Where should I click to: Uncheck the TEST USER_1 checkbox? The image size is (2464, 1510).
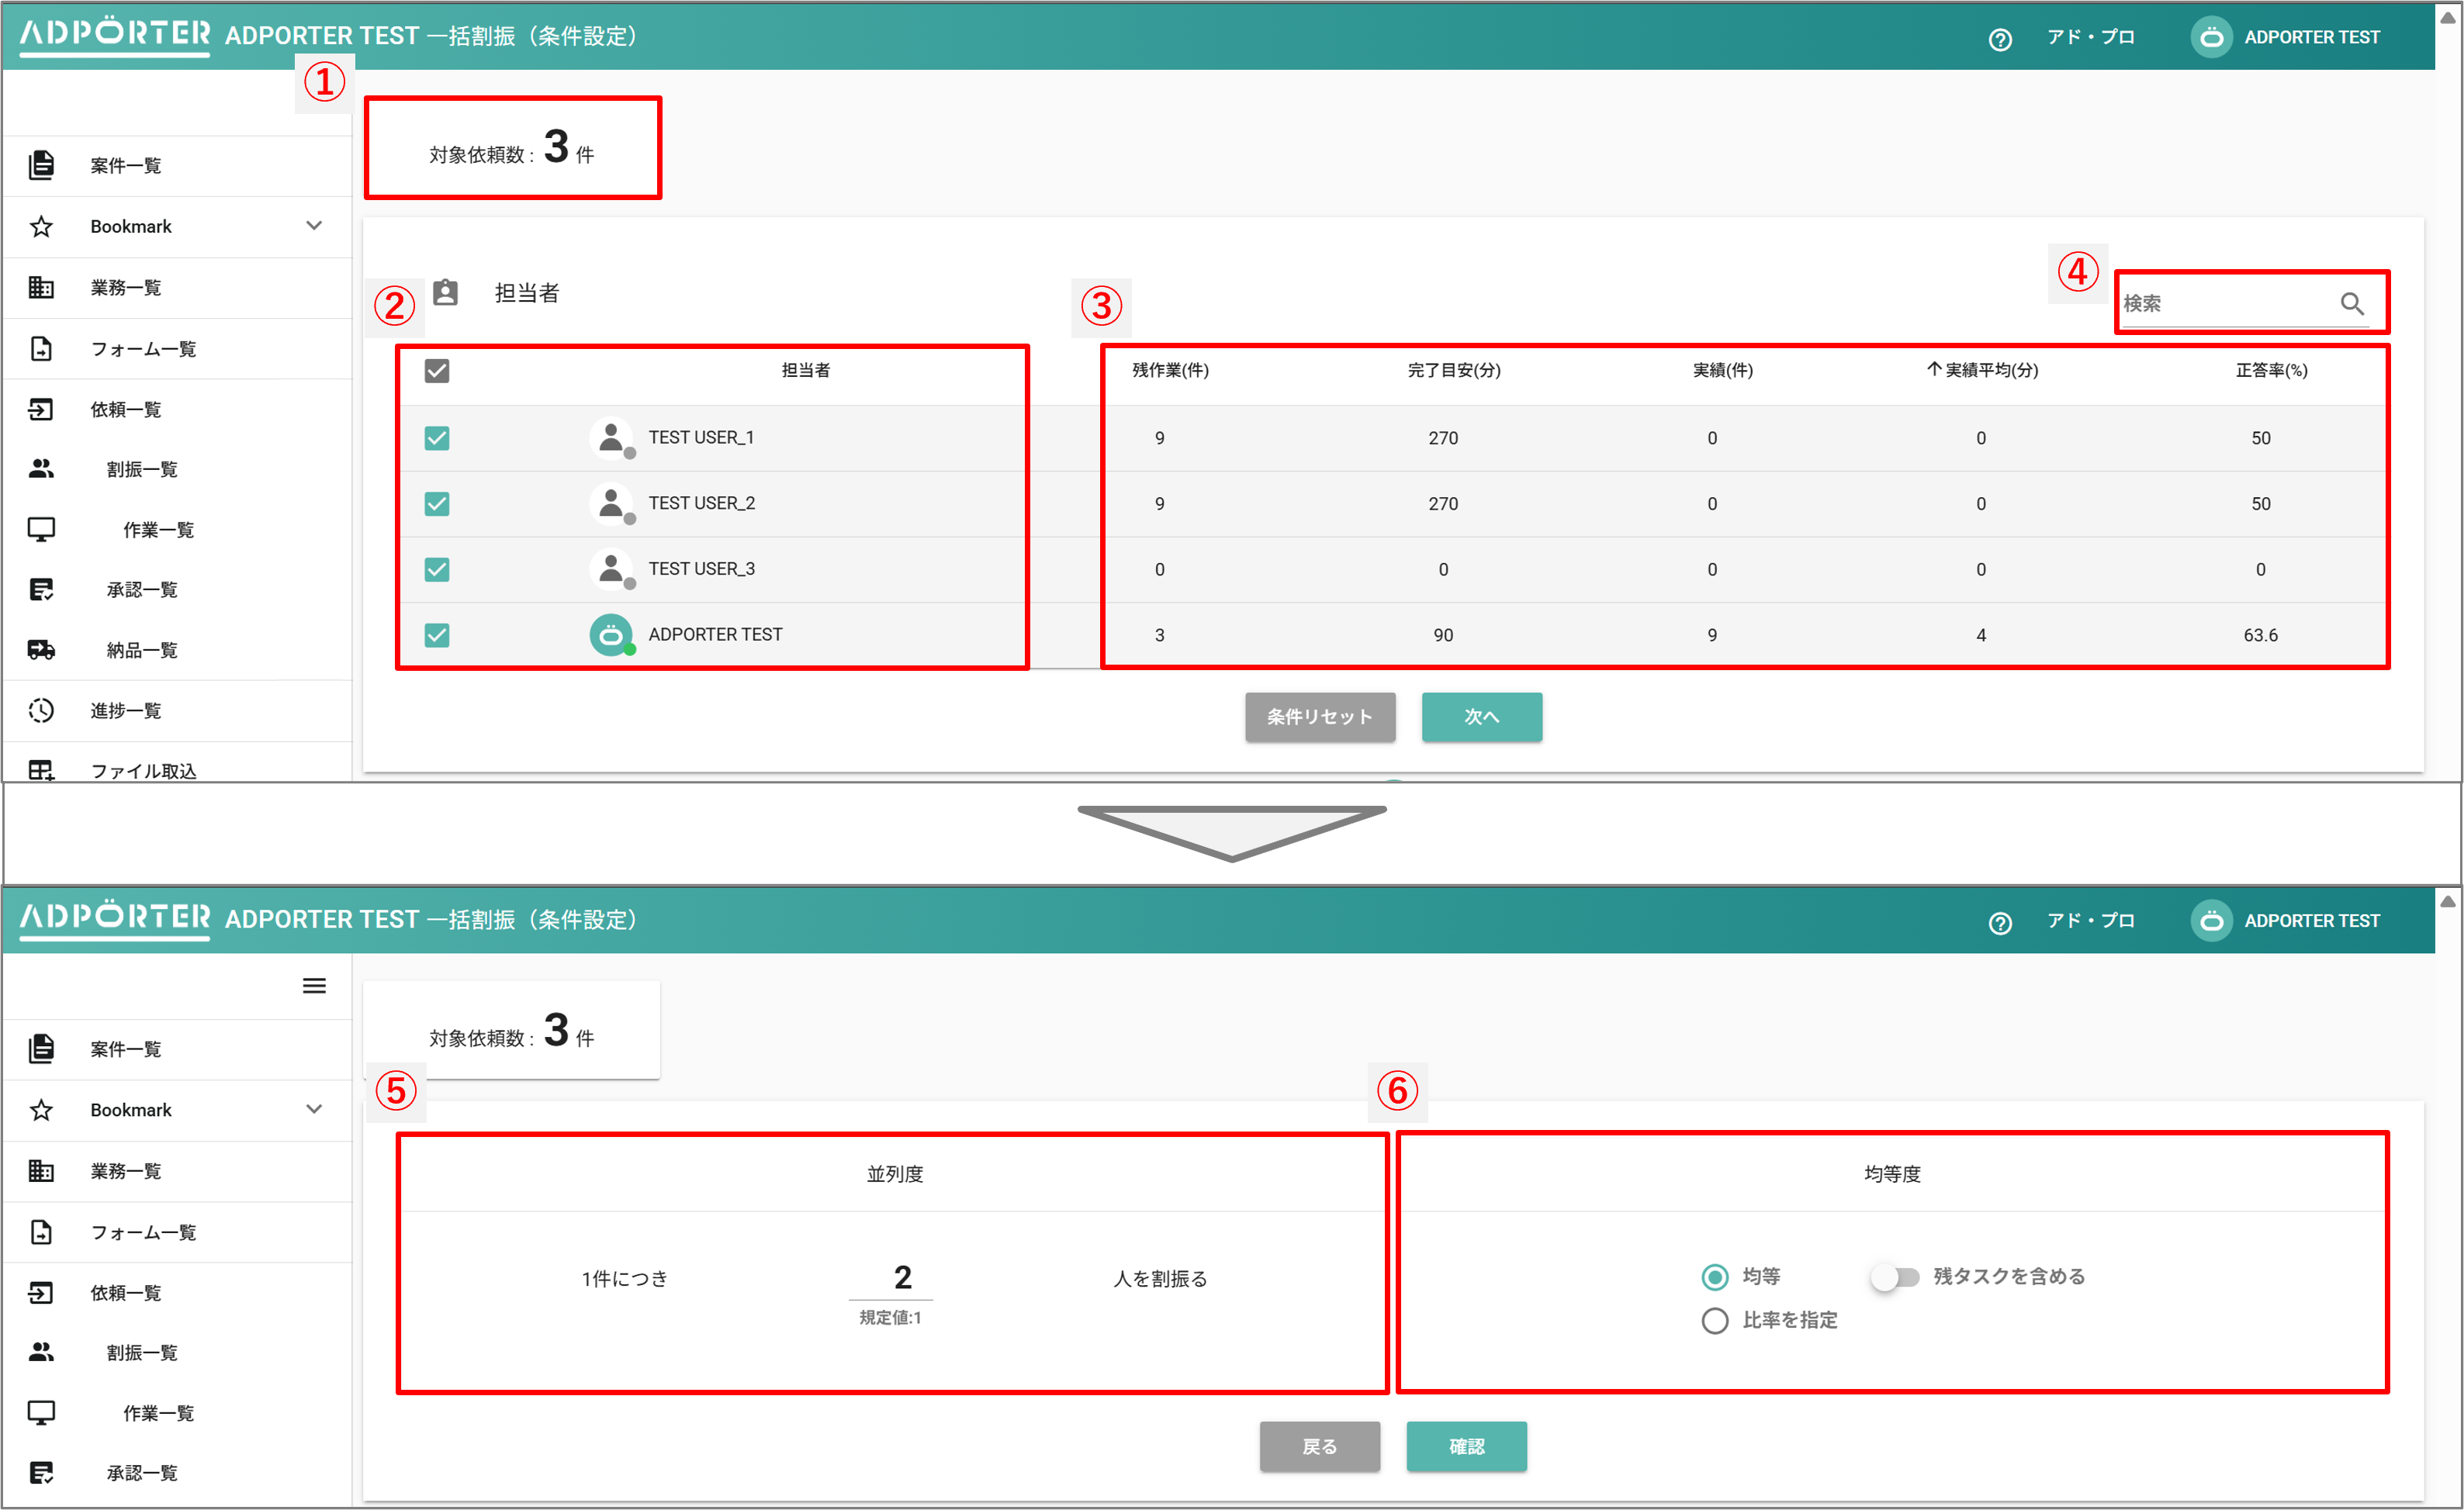click(x=437, y=437)
